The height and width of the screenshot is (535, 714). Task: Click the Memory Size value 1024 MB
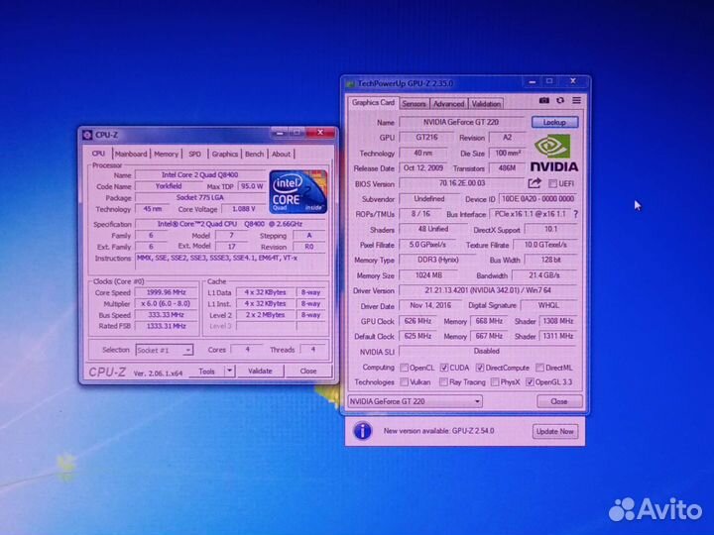428,275
